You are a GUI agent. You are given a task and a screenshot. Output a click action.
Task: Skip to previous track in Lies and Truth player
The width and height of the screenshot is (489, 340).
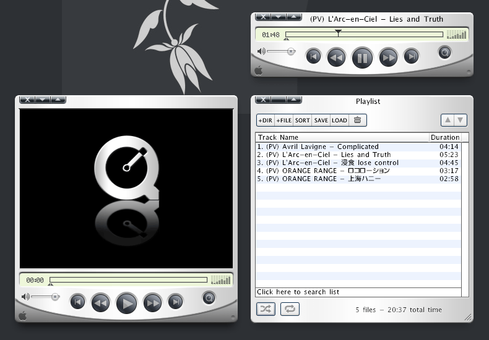tap(313, 57)
